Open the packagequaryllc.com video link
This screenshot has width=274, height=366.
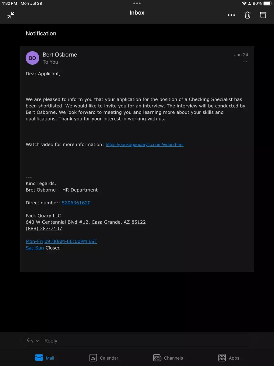pyautogui.click(x=144, y=145)
